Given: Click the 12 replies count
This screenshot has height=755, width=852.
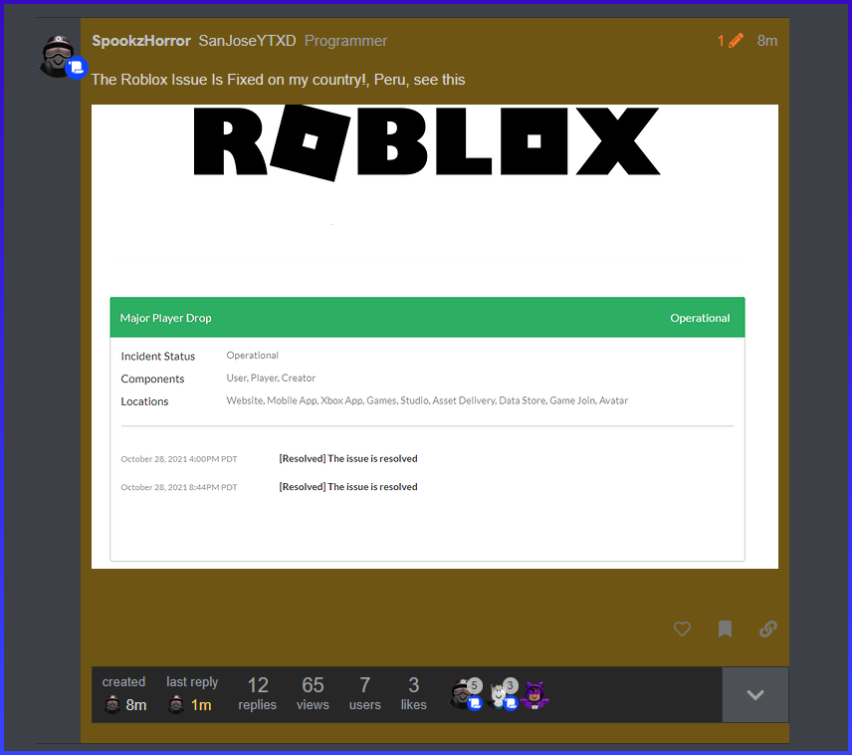Looking at the screenshot, I should [258, 693].
